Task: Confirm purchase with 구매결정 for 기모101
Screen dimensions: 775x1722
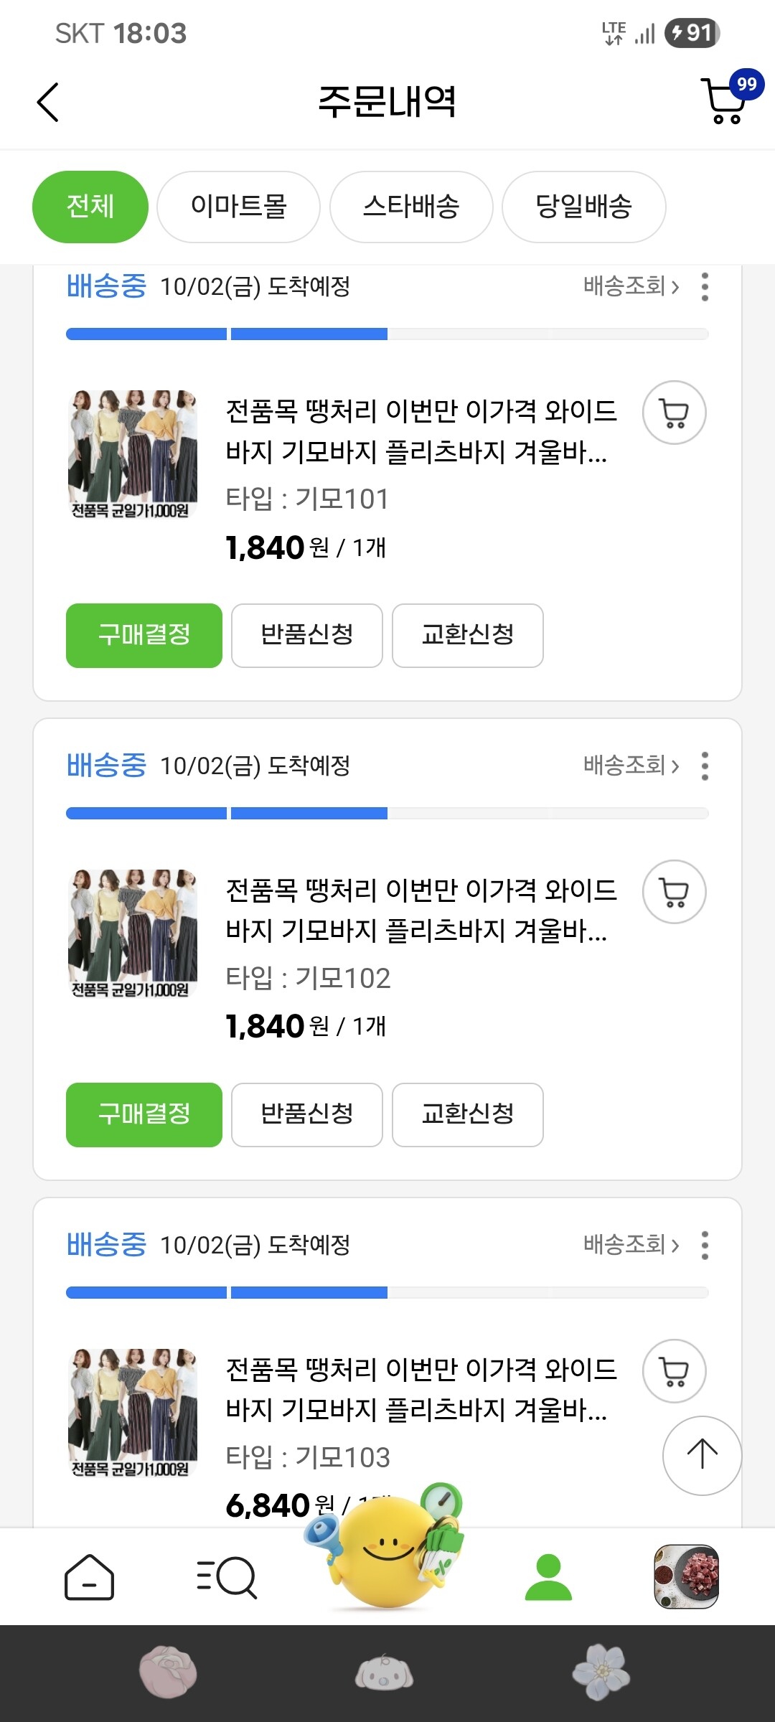Action: pyautogui.click(x=144, y=636)
